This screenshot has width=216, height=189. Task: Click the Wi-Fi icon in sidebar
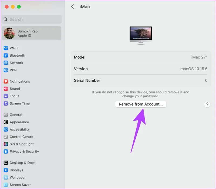pos(6,48)
